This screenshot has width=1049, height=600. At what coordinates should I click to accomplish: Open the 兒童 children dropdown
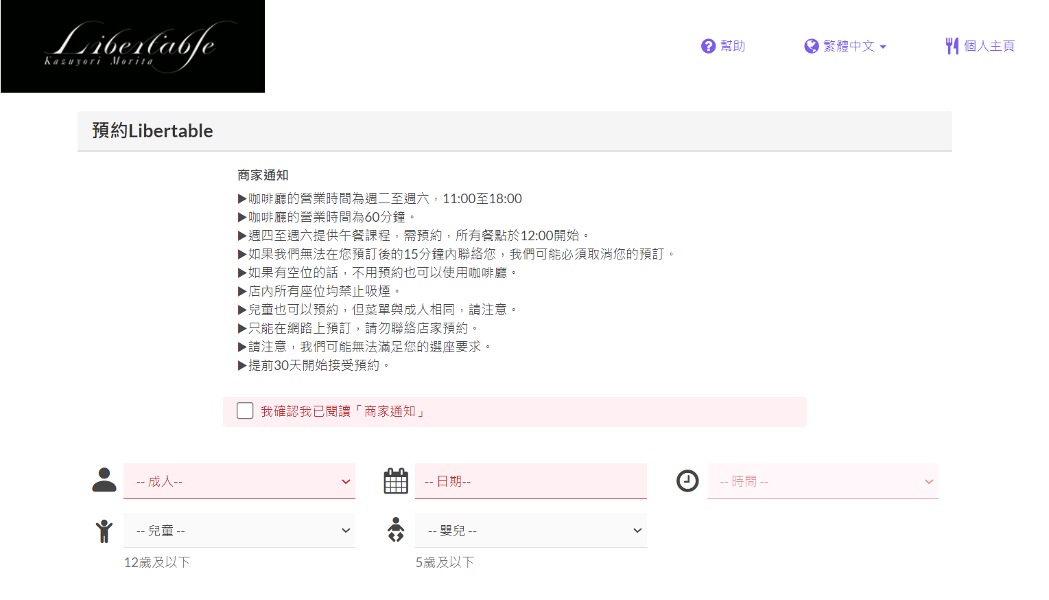click(239, 530)
